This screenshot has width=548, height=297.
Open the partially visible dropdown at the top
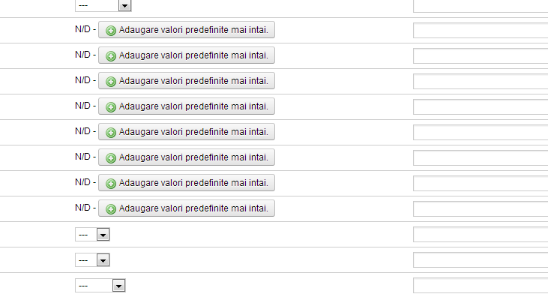pos(103,5)
